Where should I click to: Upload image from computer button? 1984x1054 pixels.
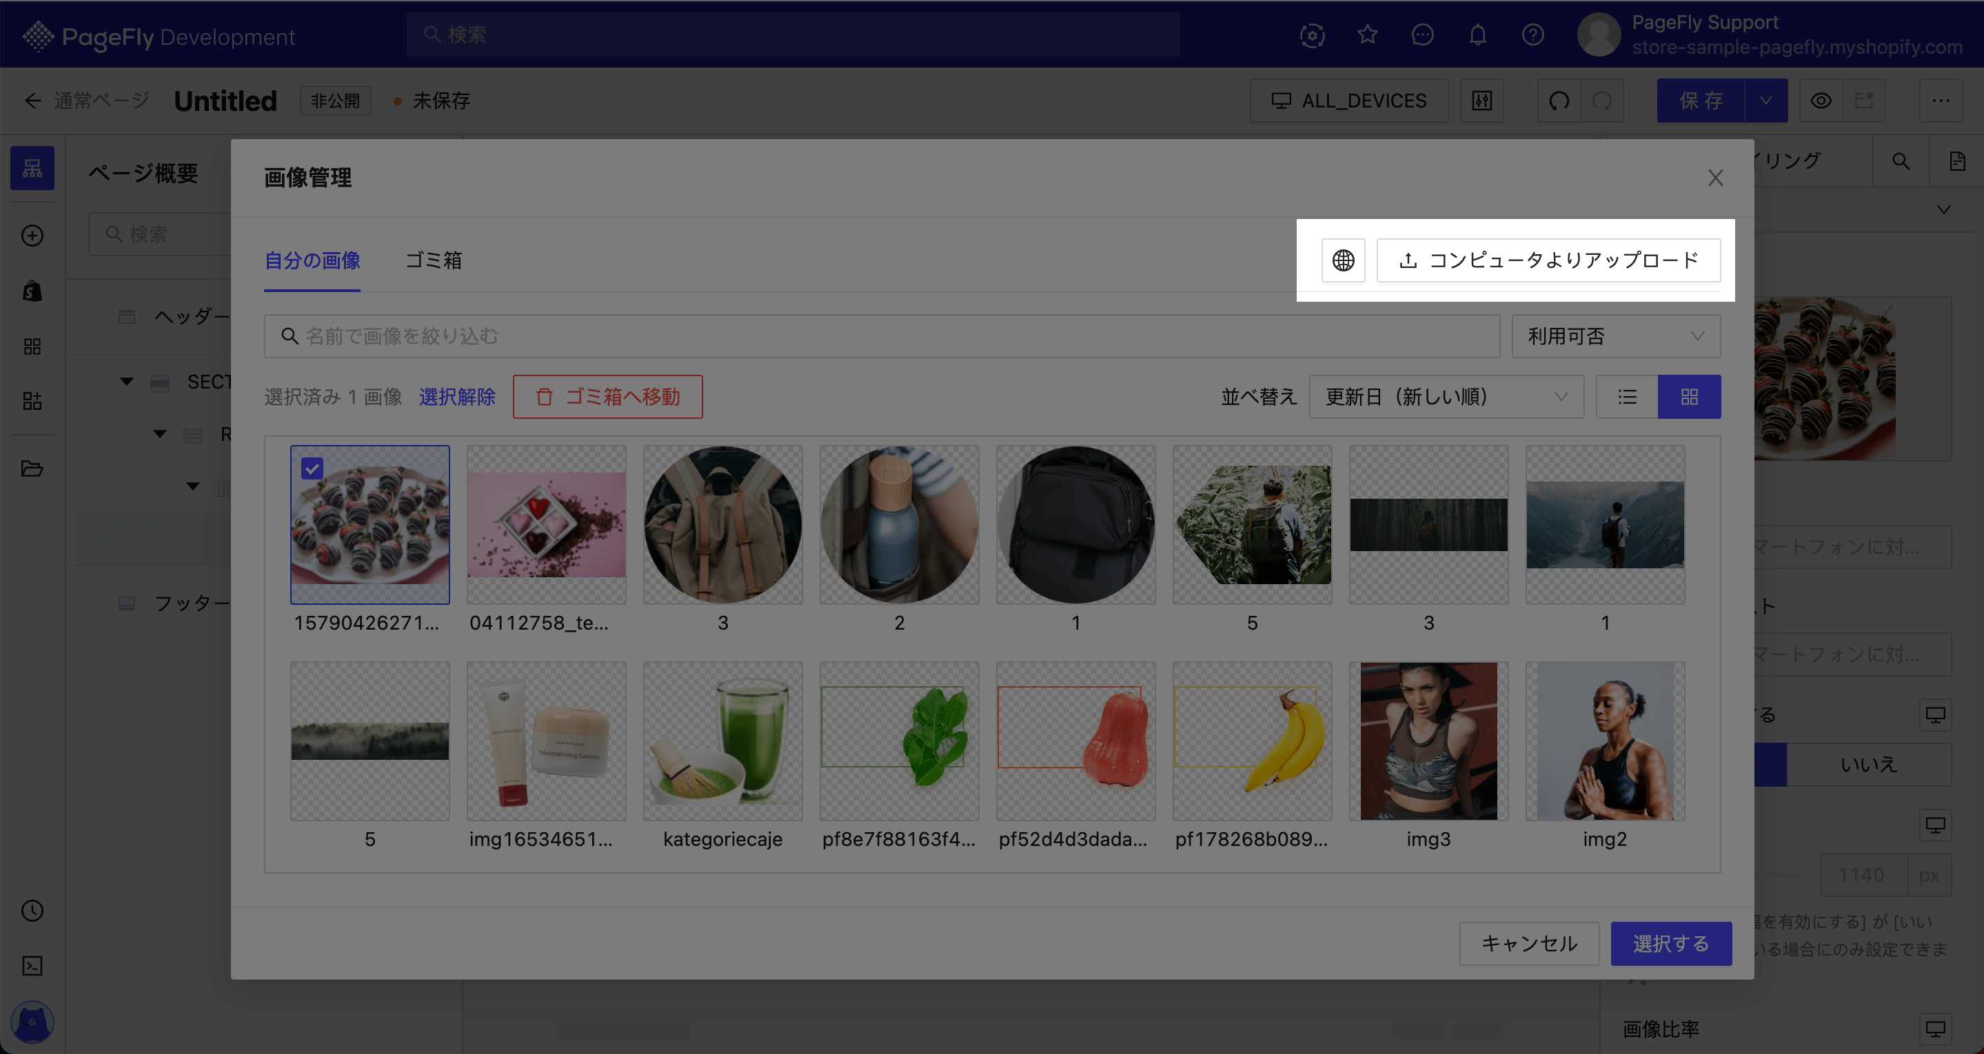[x=1548, y=260]
